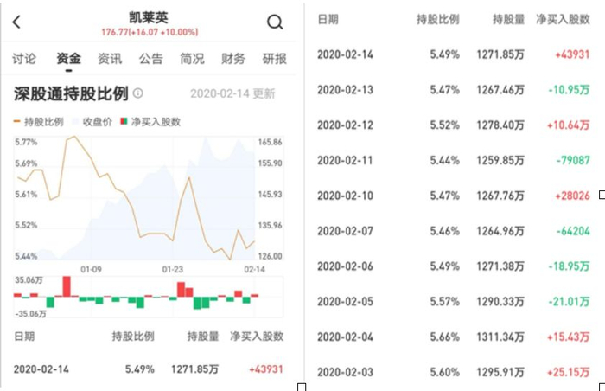The height and width of the screenshot is (391, 605).
Task: Click the 净买入股数 header in right table
Action: [x=563, y=19]
